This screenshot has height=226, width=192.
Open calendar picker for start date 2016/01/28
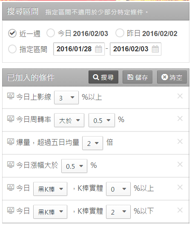[98, 49]
